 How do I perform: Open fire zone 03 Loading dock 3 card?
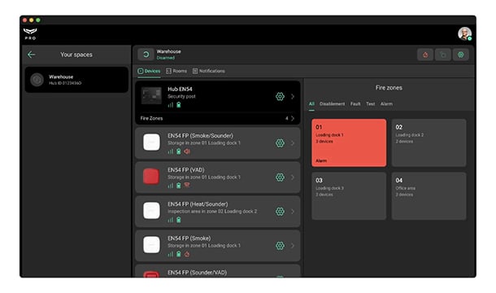click(x=349, y=196)
